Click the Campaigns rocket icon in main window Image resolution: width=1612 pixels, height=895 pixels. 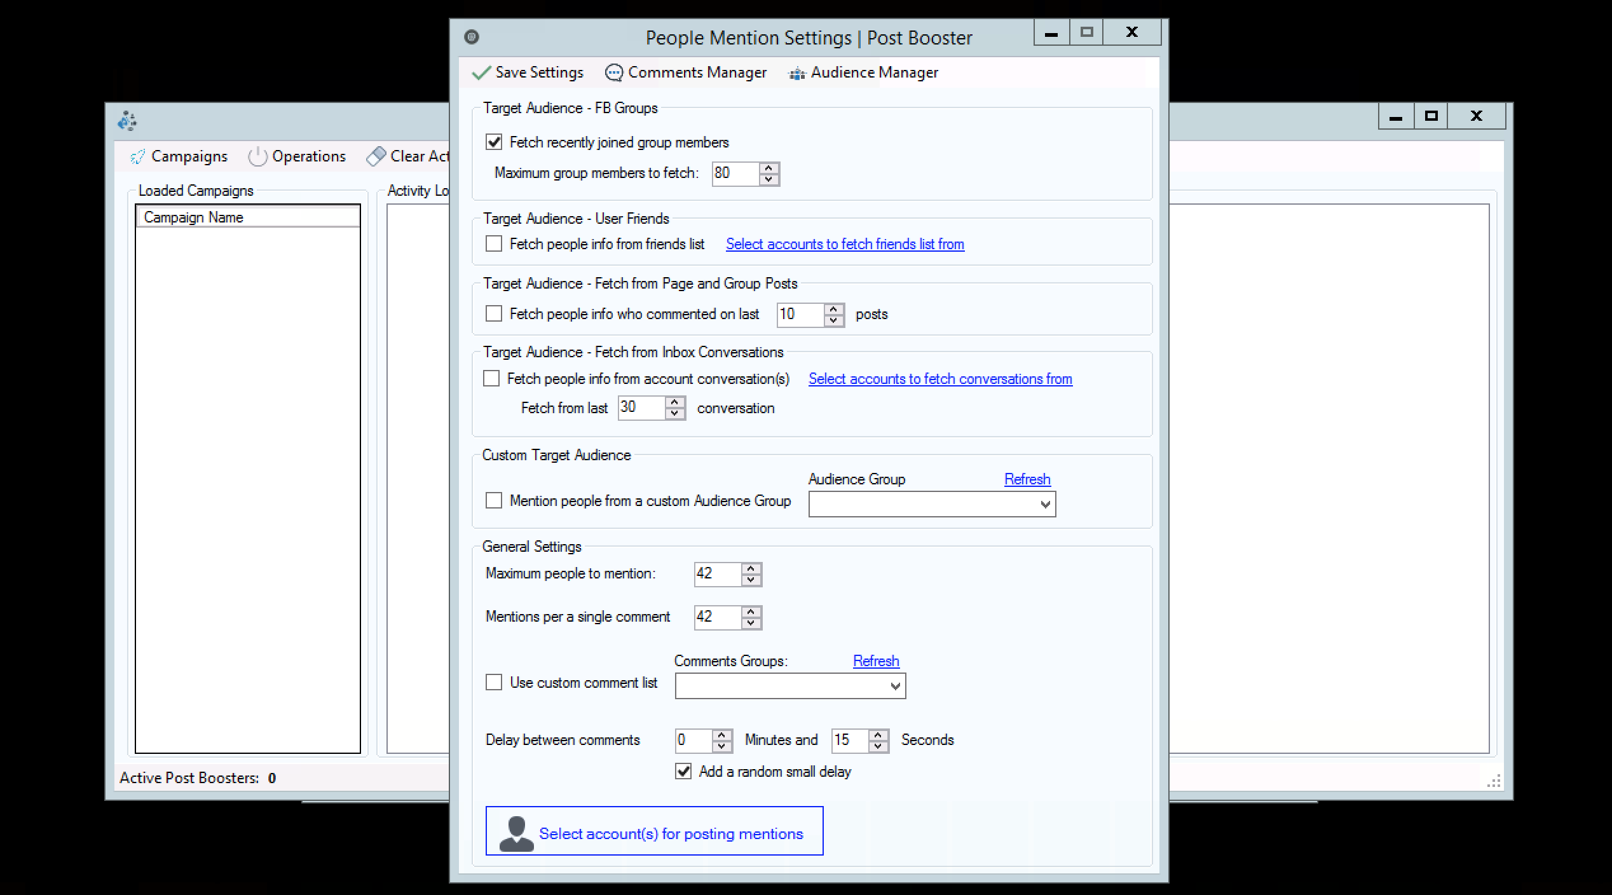point(137,156)
